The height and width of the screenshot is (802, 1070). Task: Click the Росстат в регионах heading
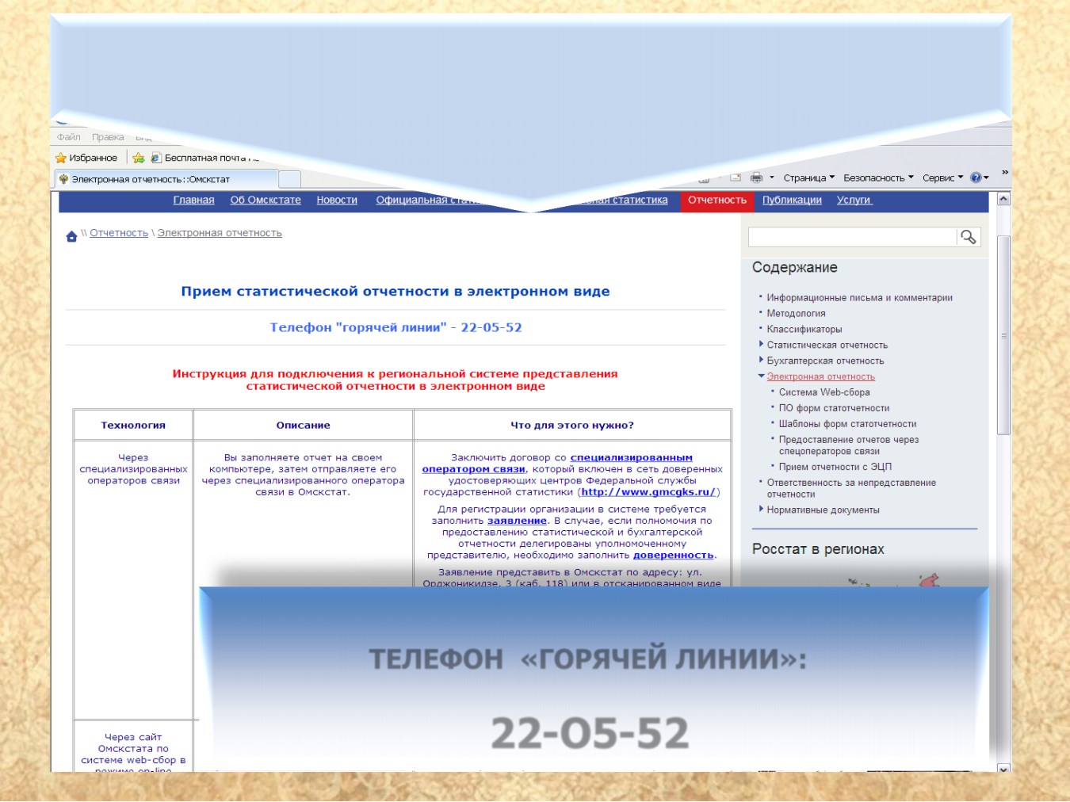pos(818,549)
